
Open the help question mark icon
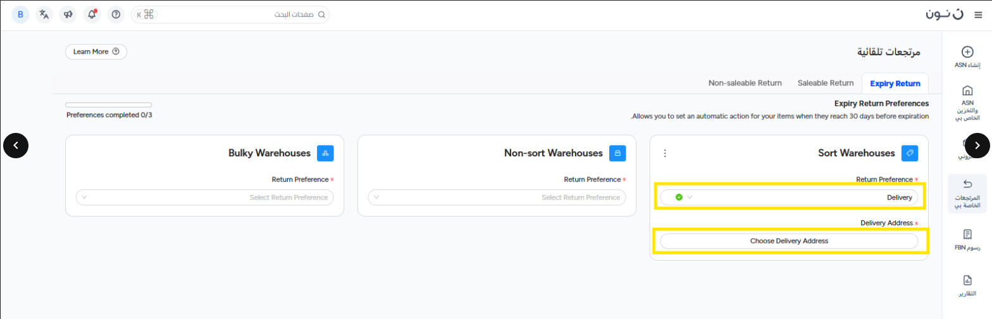coord(115,15)
